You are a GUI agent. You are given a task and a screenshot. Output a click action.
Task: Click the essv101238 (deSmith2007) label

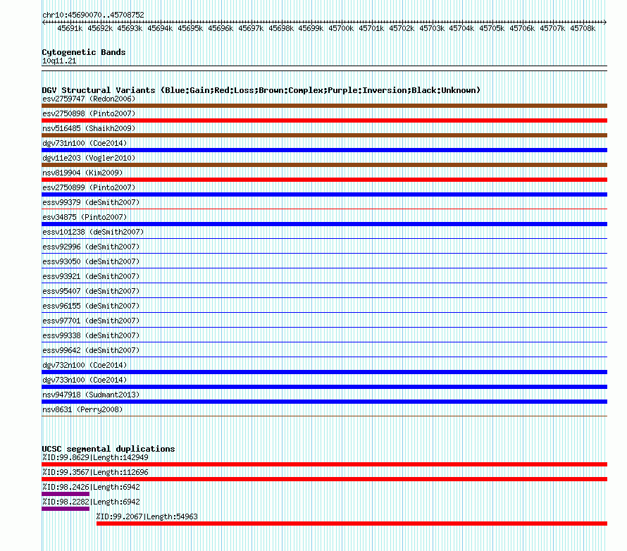pyautogui.click(x=93, y=232)
